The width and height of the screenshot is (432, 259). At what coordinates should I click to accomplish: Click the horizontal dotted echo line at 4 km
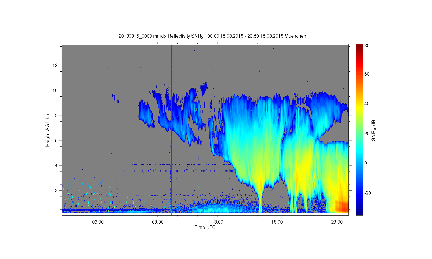[x=181, y=164]
